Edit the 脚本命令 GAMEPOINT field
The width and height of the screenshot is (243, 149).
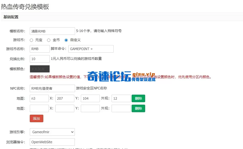coord(91,49)
